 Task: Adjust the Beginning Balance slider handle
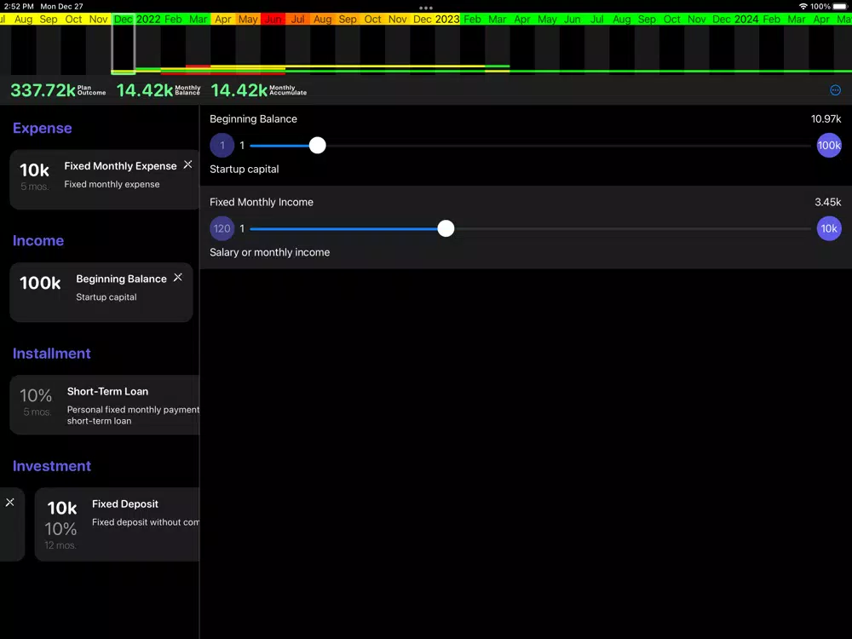[x=317, y=145]
